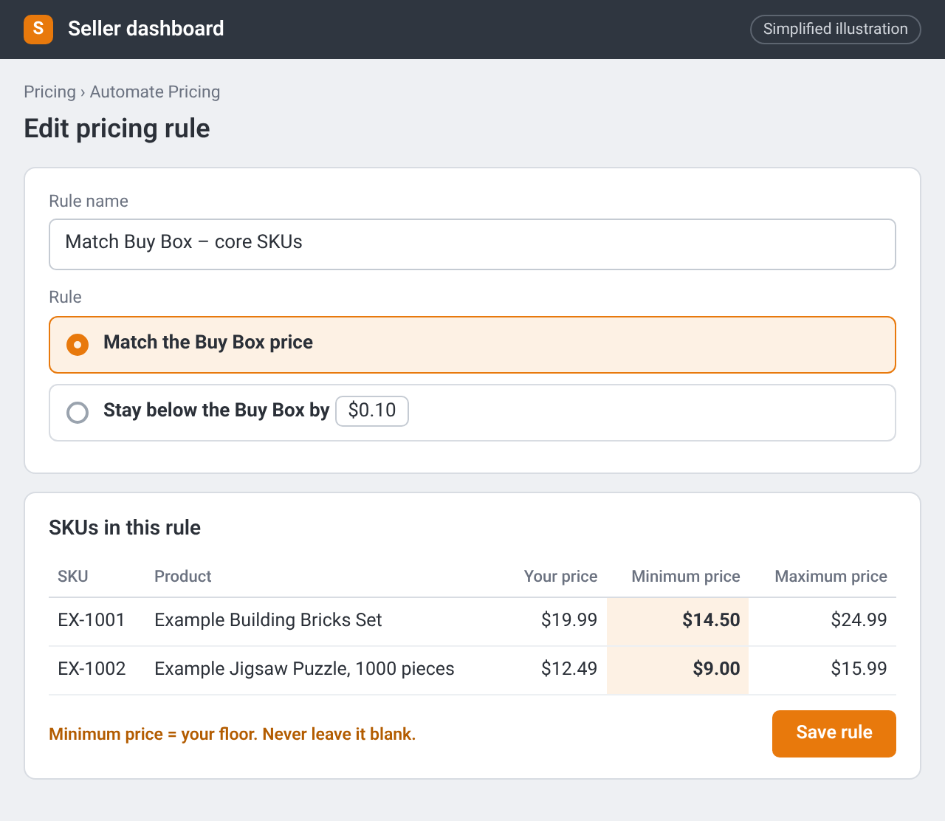Viewport: 945px width, 821px height.
Task: Click the Product column header
Action: [183, 577]
